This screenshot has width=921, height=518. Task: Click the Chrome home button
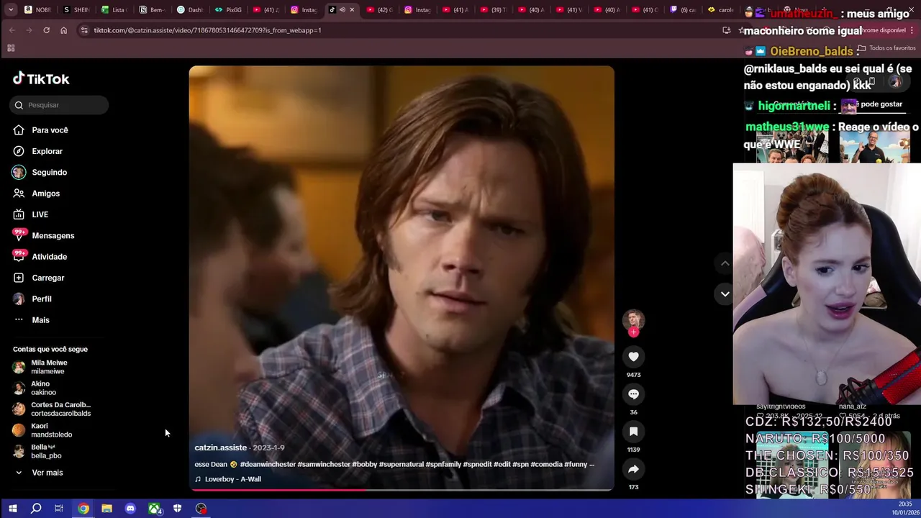click(63, 30)
